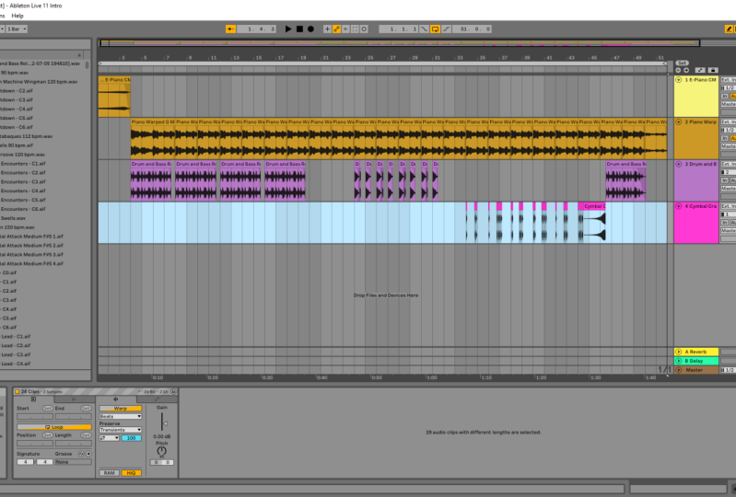Open the 1 Bar quantization dropdown
736x497 pixels.
click(x=17, y=29)
